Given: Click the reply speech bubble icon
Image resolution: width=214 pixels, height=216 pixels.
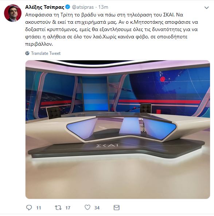Looking at the screenshot, I should click(29, 208).
